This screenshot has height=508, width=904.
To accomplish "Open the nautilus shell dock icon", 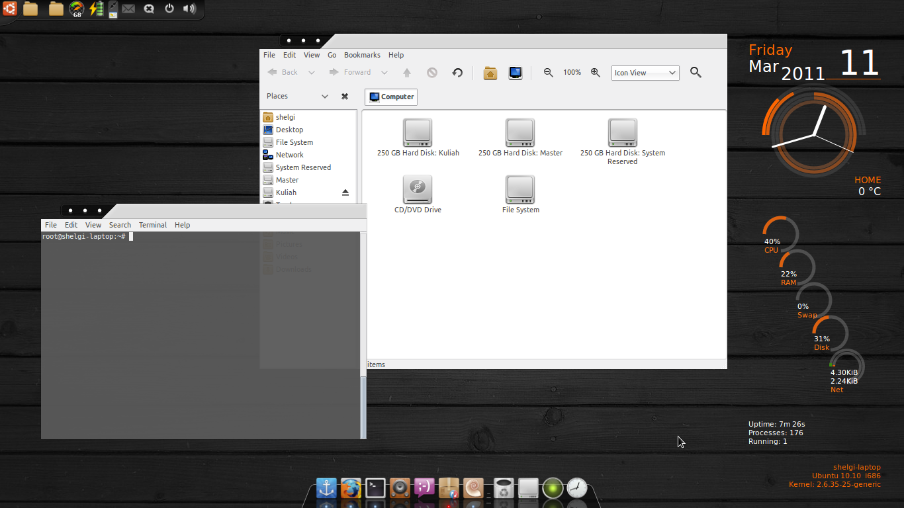I will (x=473, y=489).
